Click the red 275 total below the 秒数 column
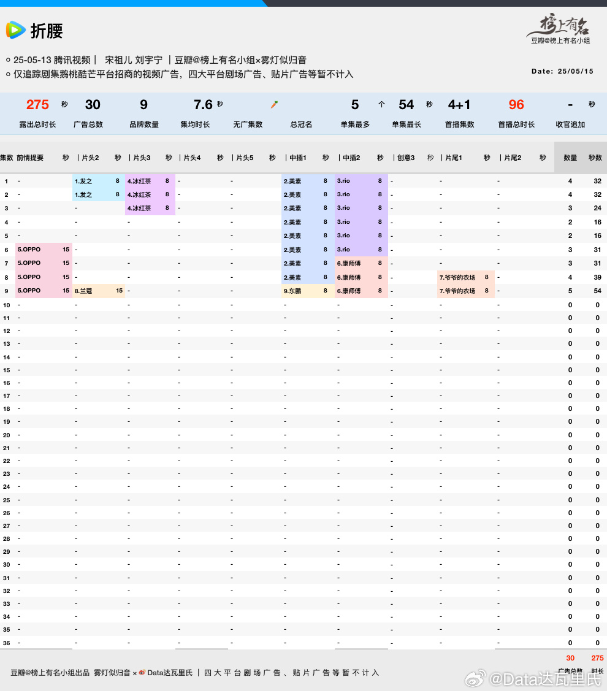 [597, 658]
